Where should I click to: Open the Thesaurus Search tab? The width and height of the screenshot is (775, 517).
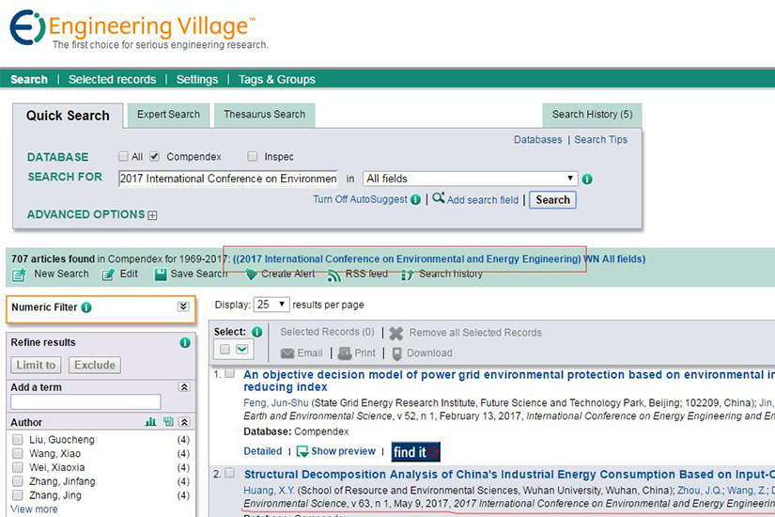pos(264,115)
